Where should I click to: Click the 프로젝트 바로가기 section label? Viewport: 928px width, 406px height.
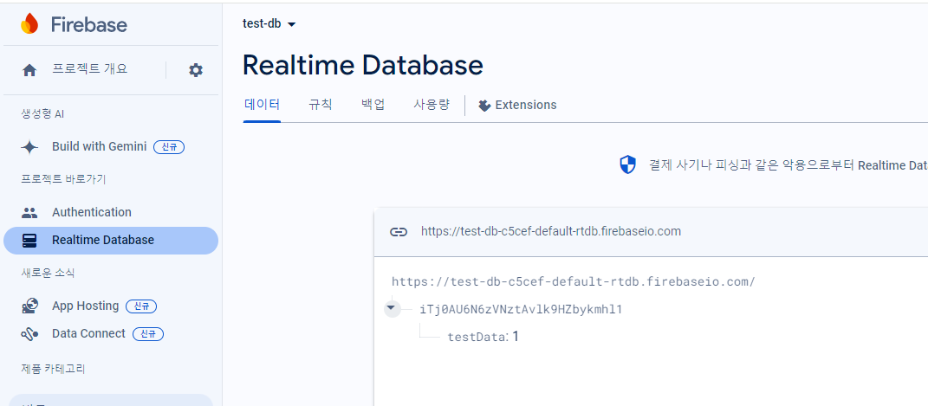63,179
